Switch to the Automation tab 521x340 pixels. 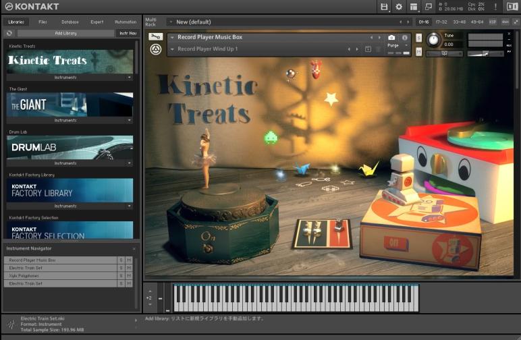126,22
